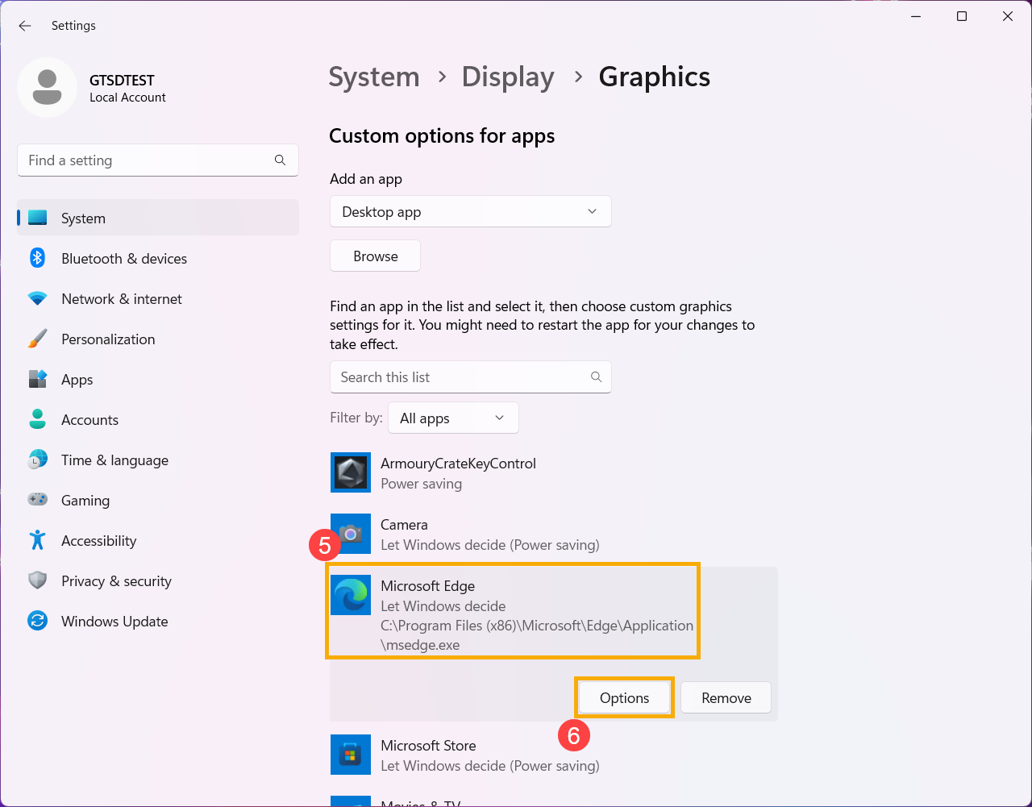The image size is (1032, 807).
Task: Click the back arrow icon in Settings
Action: (x=25, y=26)
